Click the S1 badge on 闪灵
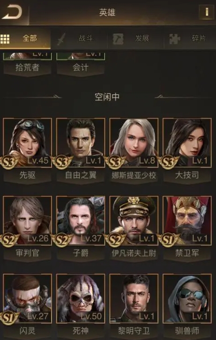 (8, 318)
